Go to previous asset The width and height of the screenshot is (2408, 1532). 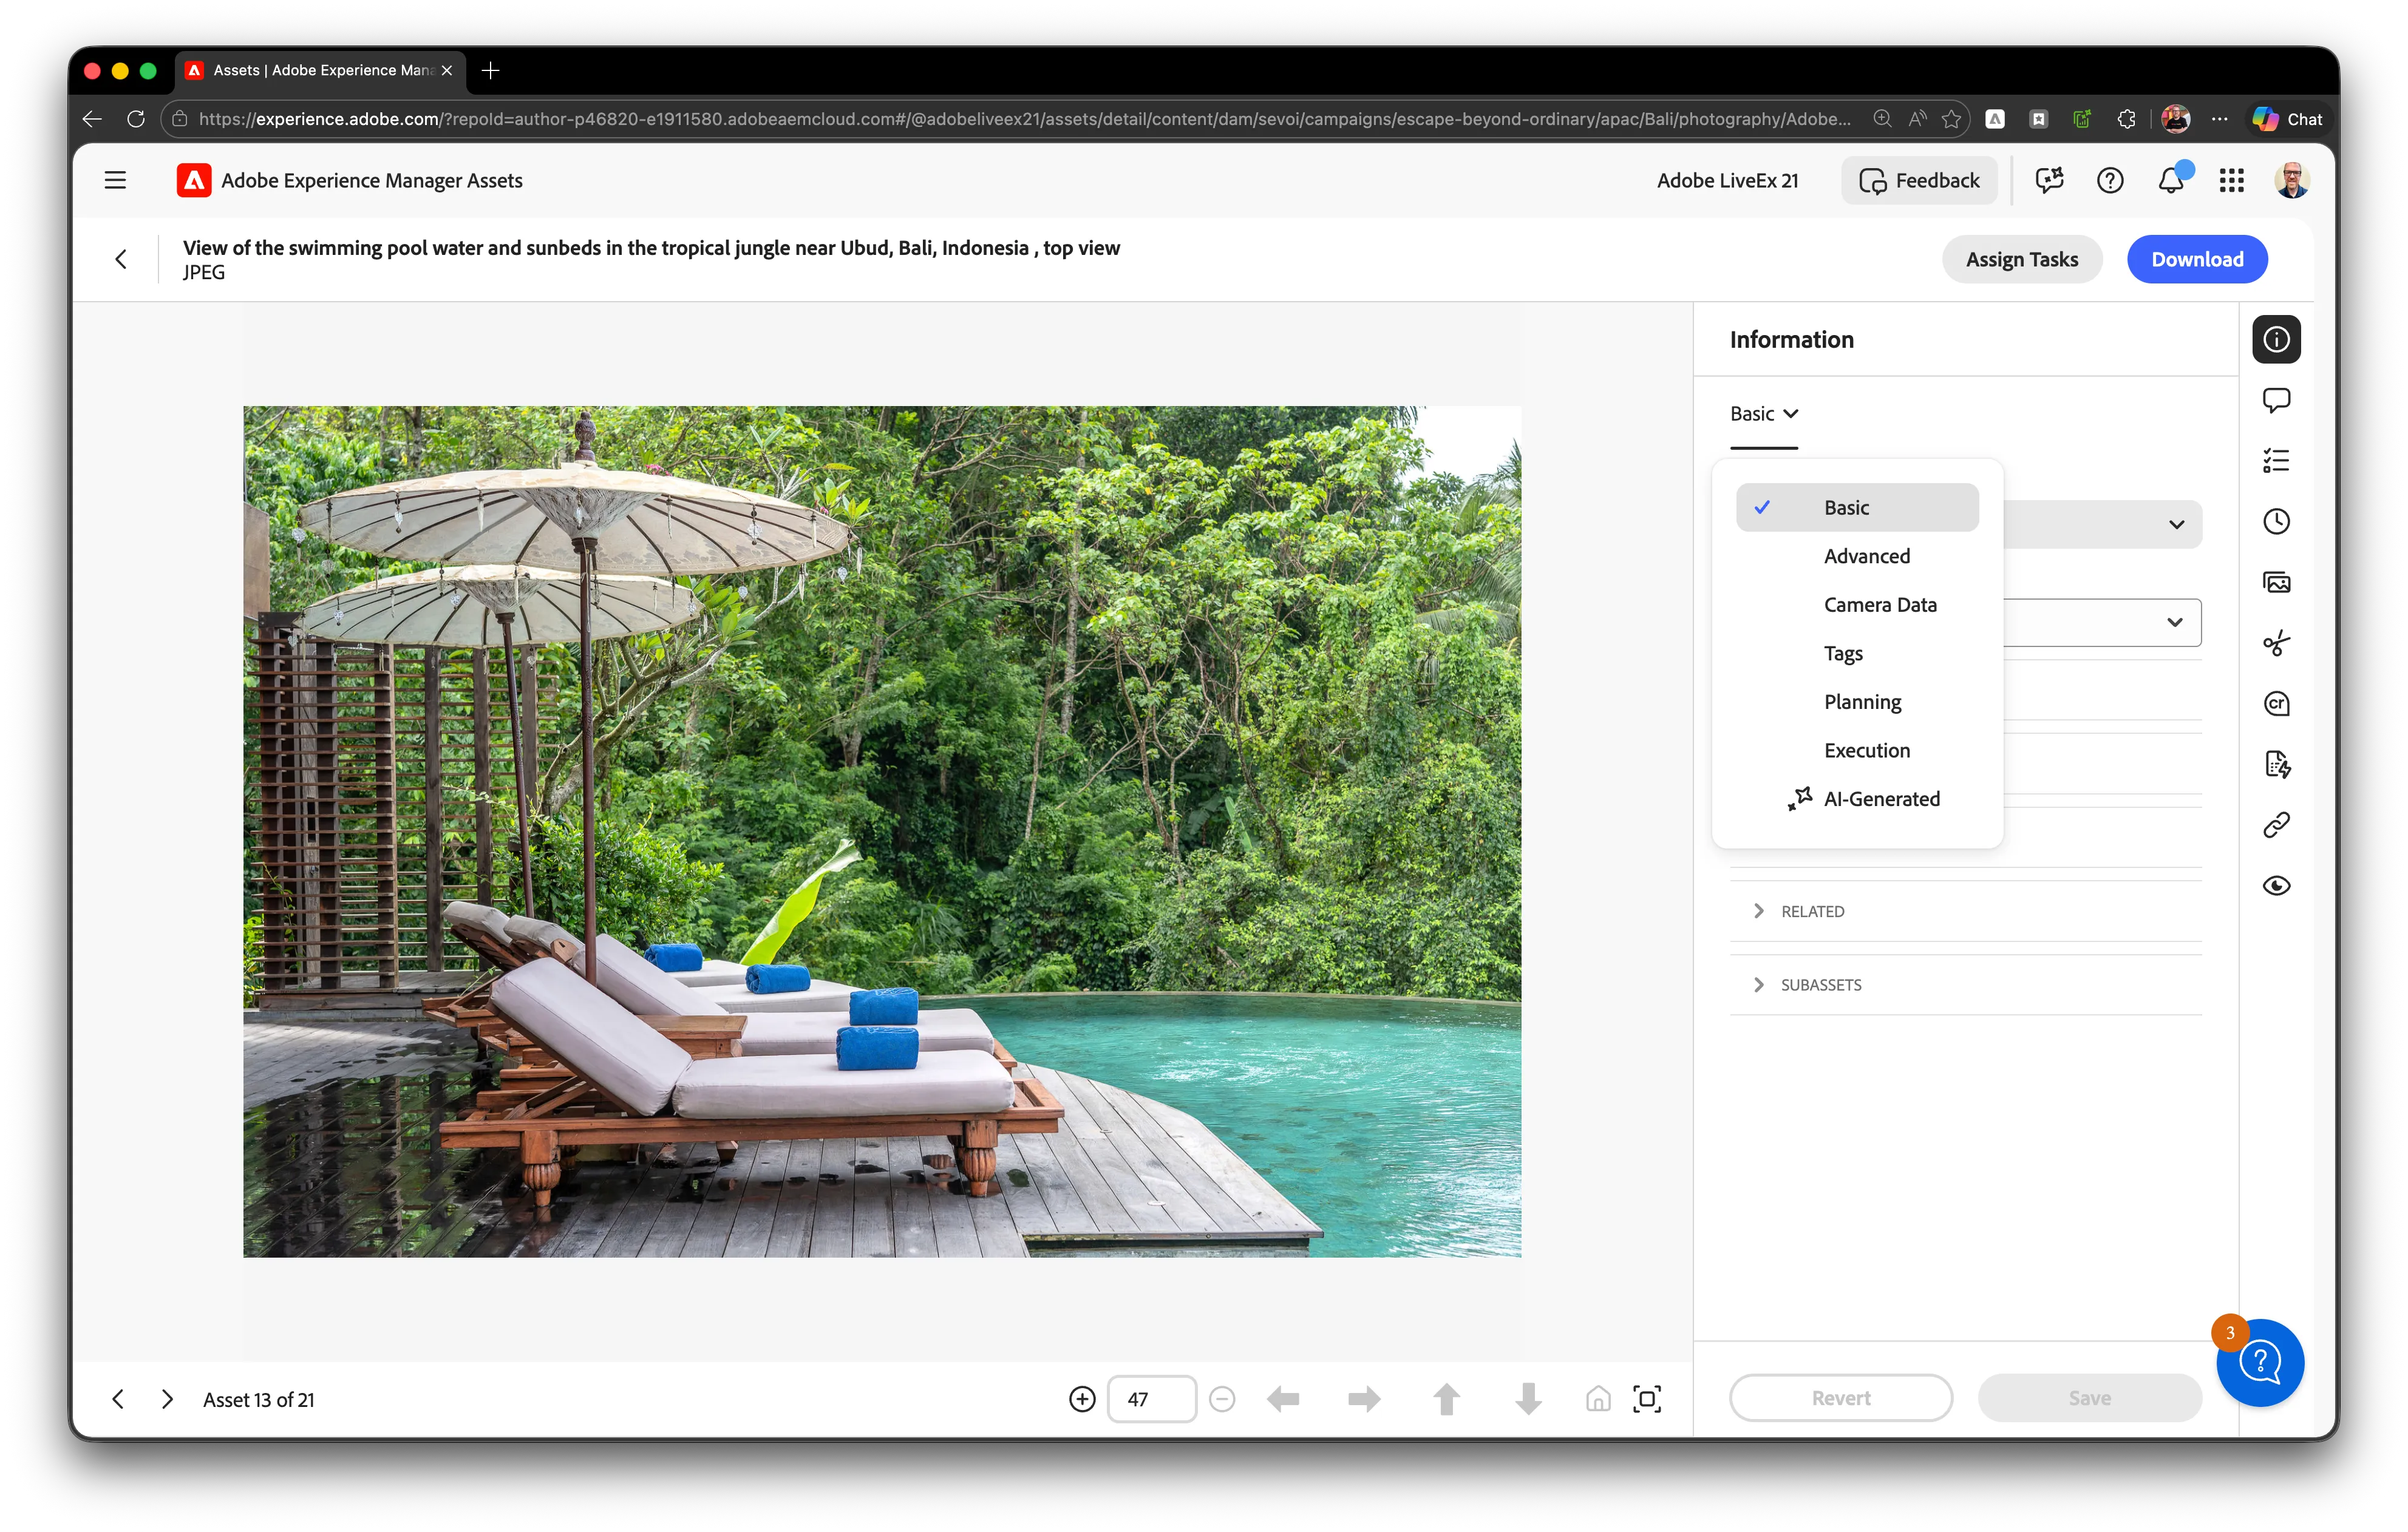[118, 1399]
